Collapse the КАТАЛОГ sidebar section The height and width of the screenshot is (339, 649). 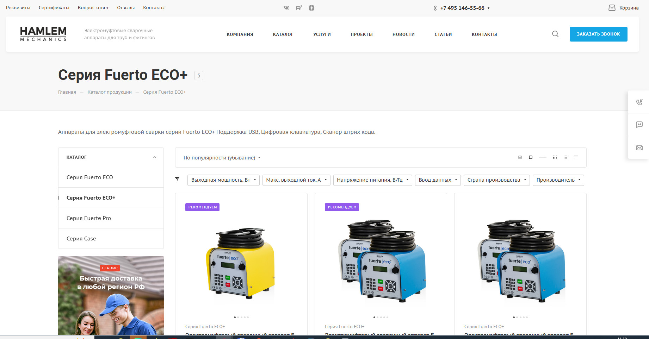155,157
